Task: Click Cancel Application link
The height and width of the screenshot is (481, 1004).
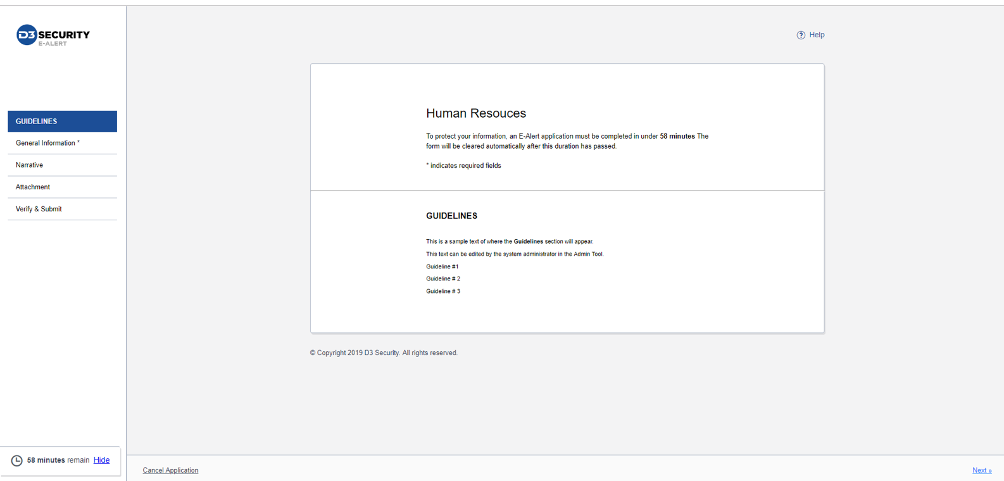Action: tap(170, 470)
